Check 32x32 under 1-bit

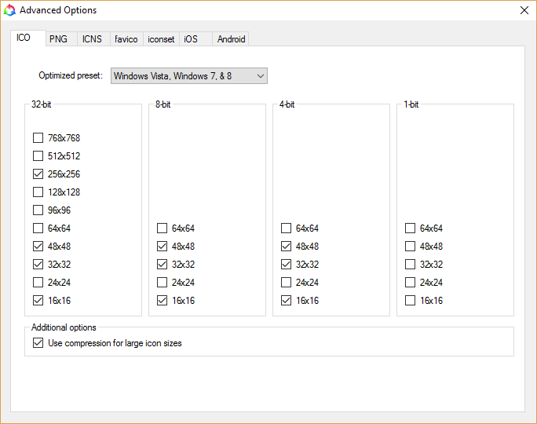pos(411,265)
